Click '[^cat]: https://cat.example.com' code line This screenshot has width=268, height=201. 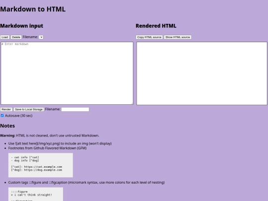click(37, 167)
